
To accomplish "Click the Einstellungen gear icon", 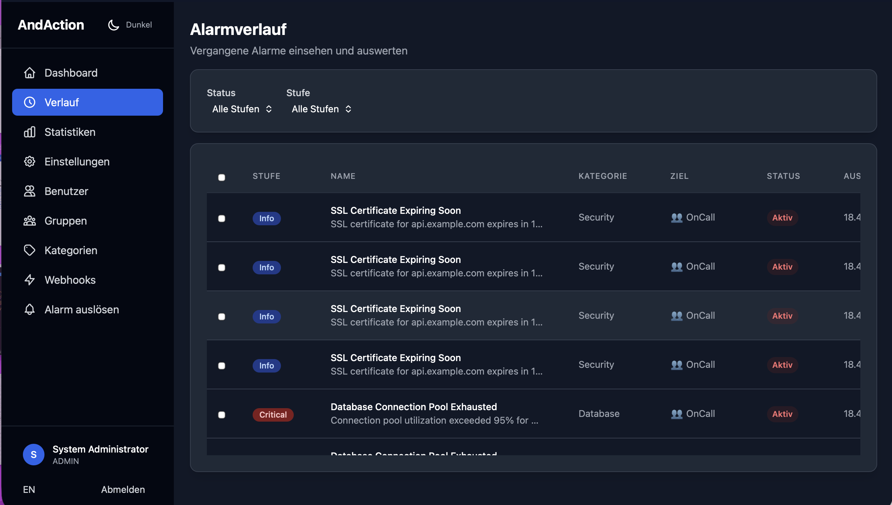I will coord(30,162).
